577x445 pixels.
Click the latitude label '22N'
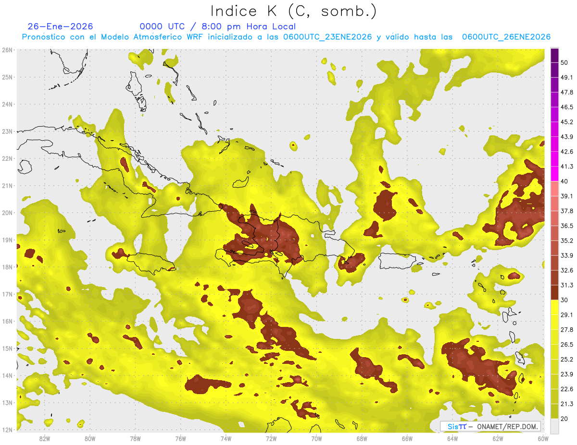(x=7, y=158)
